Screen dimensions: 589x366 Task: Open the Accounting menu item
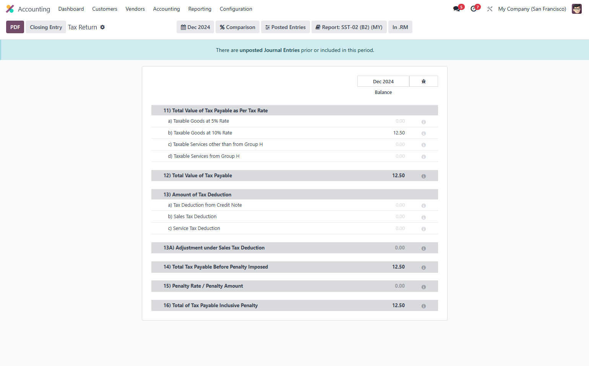coord(166,9)
